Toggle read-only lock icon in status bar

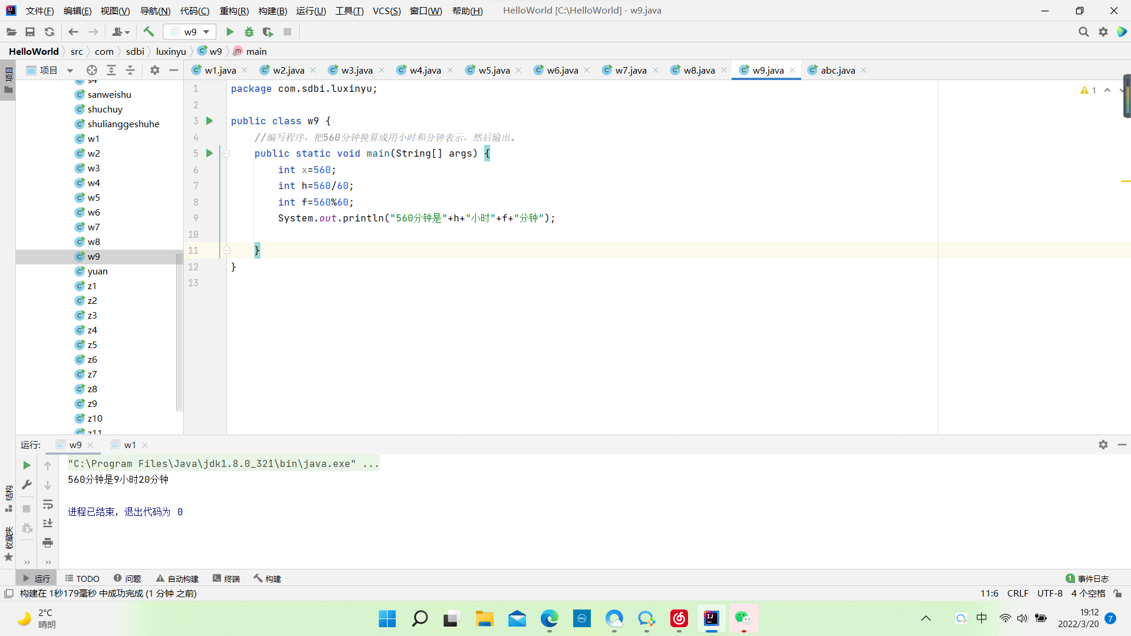click(x=1117, y=594)
